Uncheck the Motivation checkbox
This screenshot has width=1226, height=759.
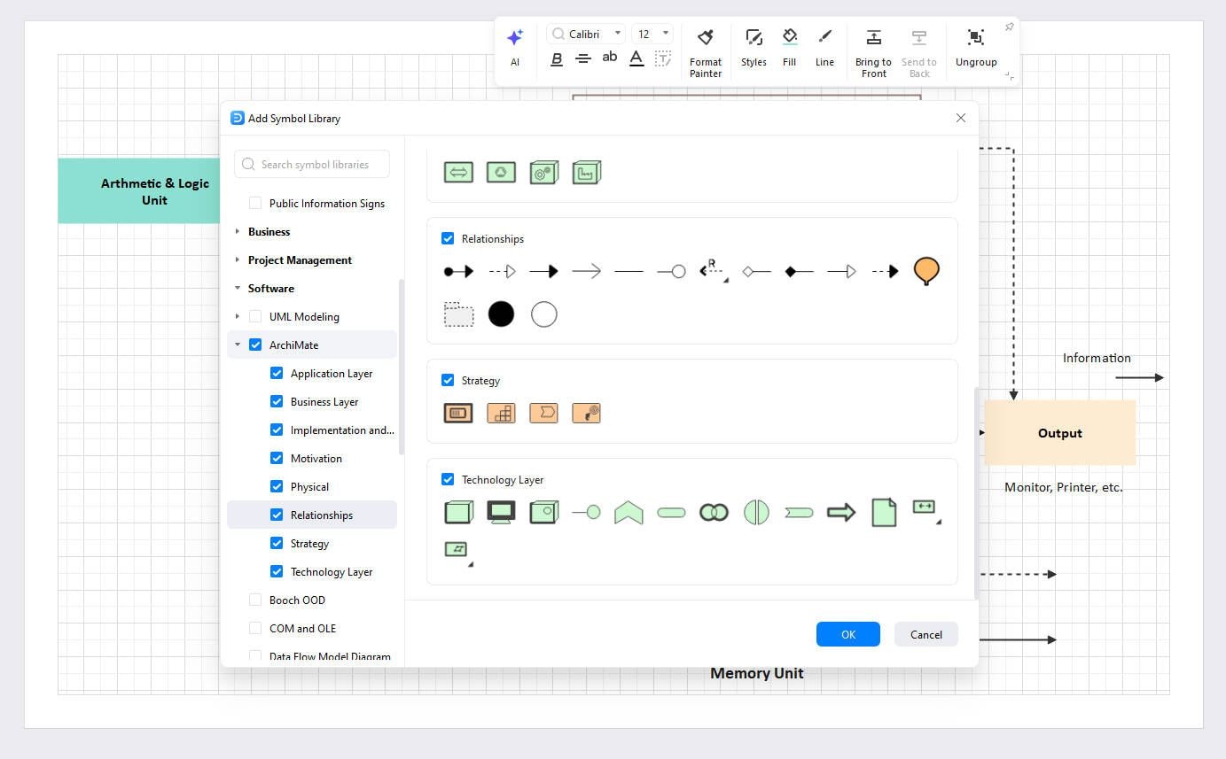point(277,458)
